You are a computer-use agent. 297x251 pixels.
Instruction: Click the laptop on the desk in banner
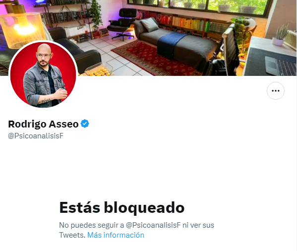point(281,65)
